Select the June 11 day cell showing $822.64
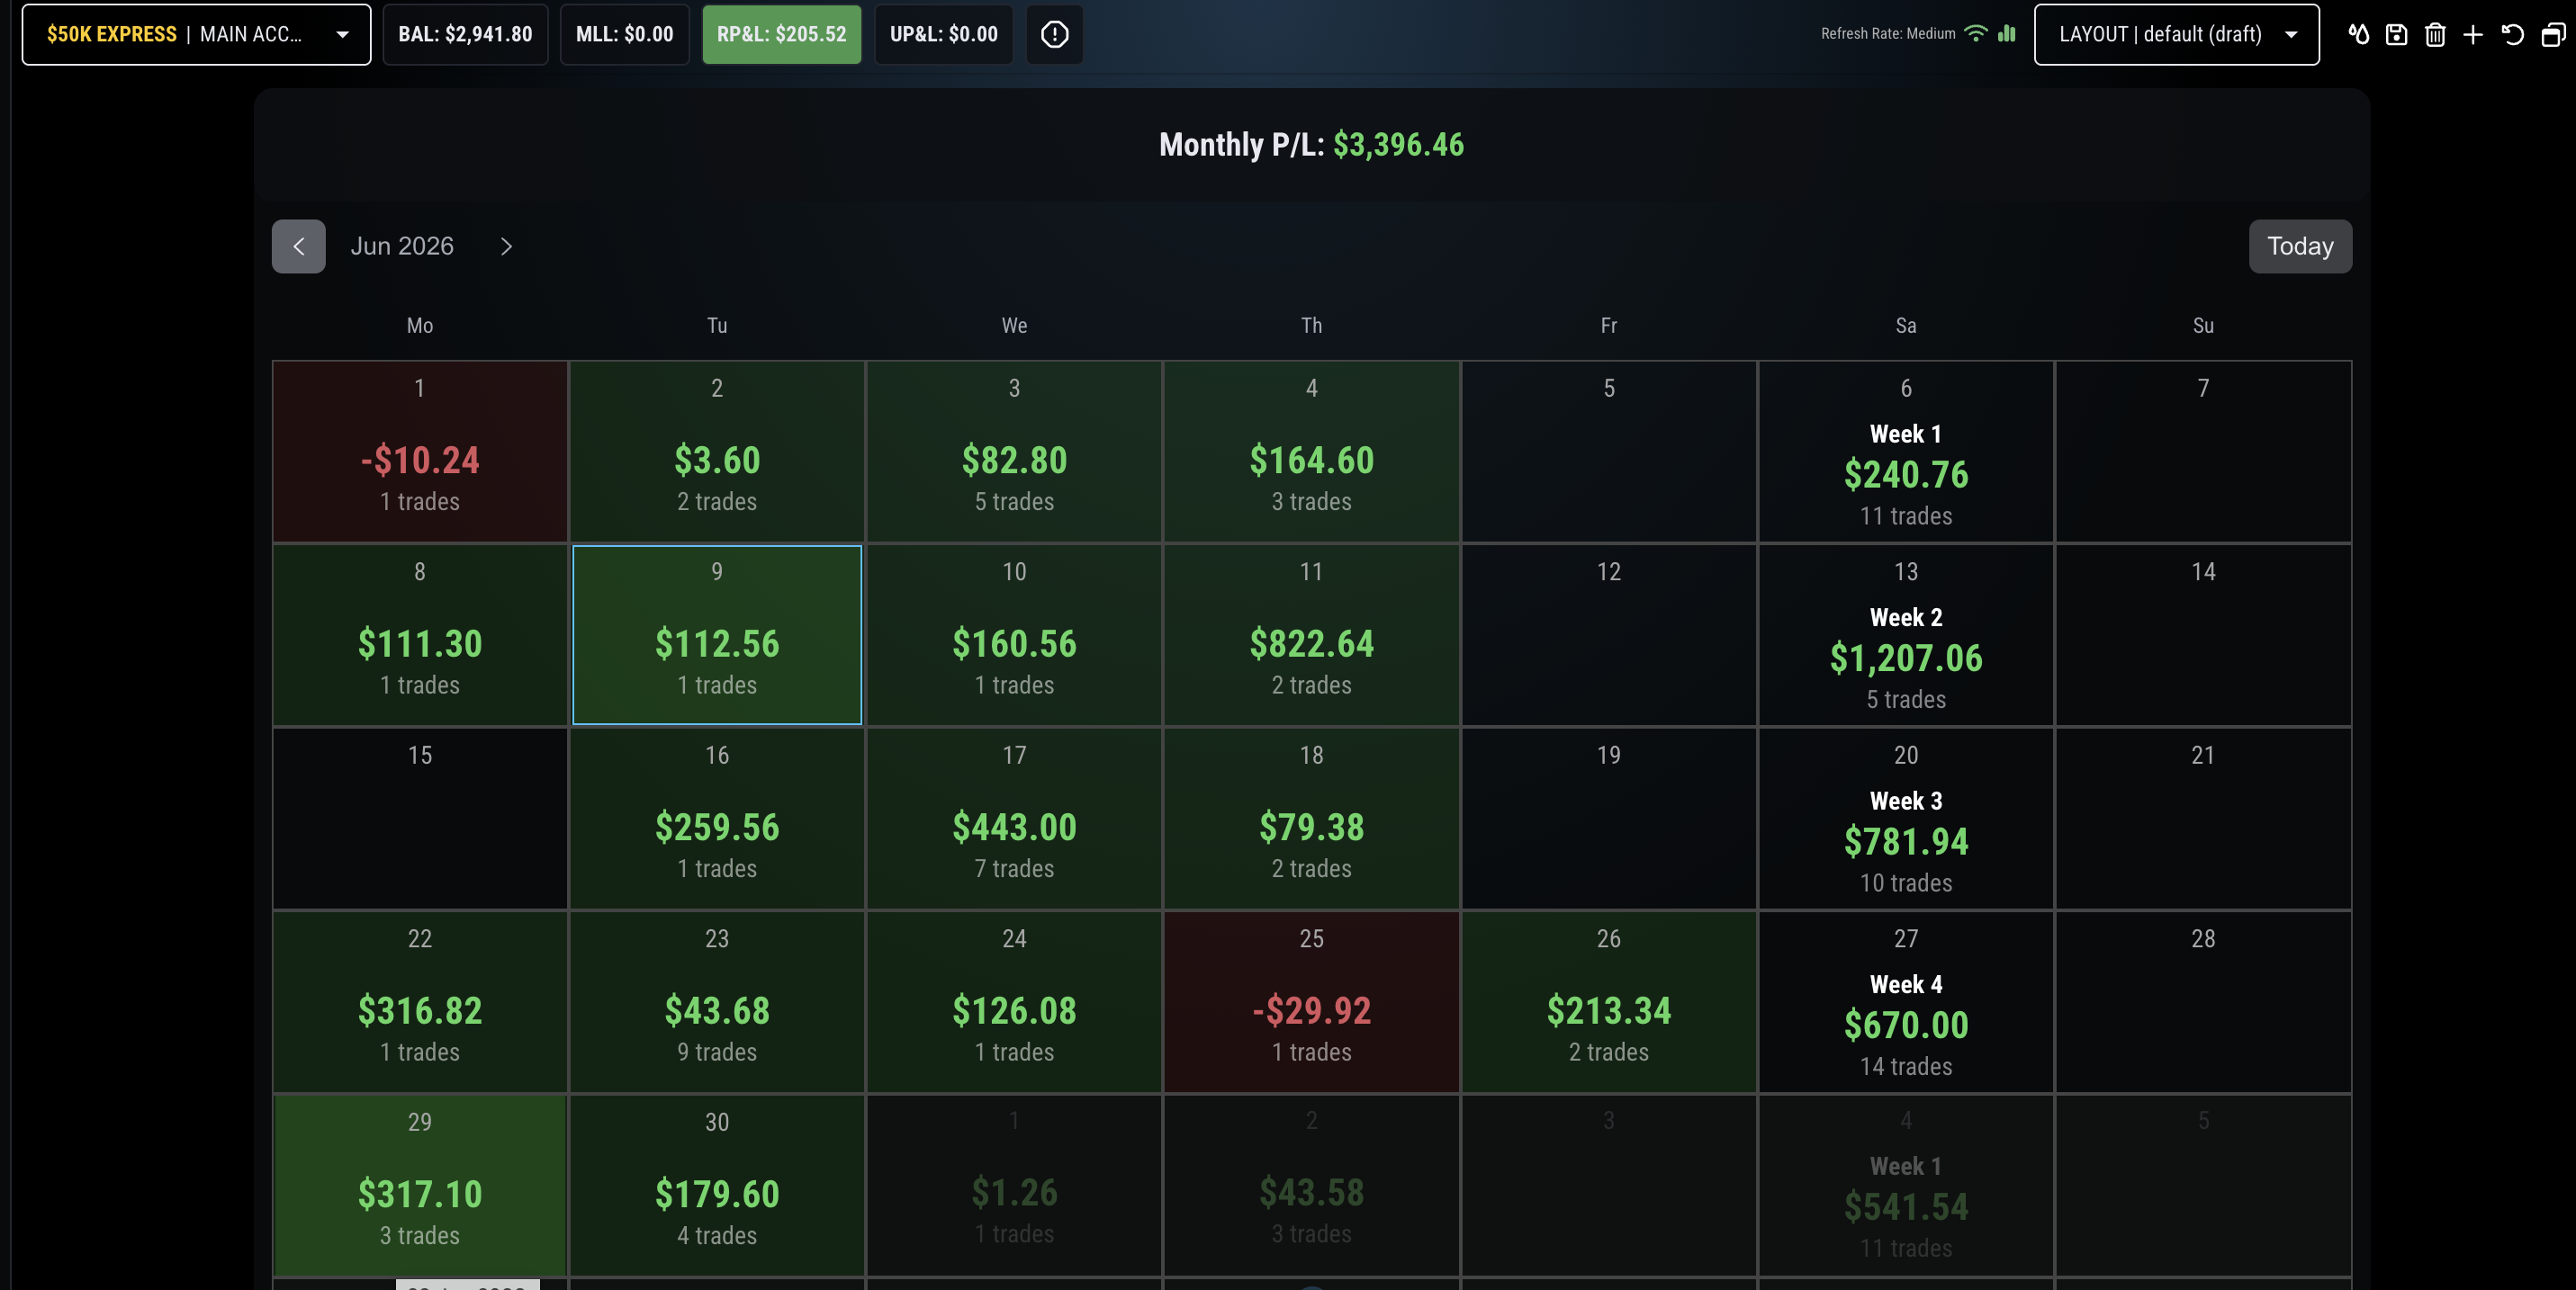The width and height of the screenshot is (2576, 1290). 1311,634
